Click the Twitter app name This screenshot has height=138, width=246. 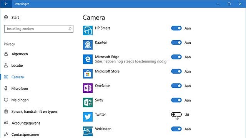(100, 114)
